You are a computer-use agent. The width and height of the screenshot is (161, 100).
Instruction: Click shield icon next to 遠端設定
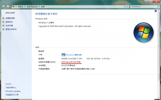(3, 22)
